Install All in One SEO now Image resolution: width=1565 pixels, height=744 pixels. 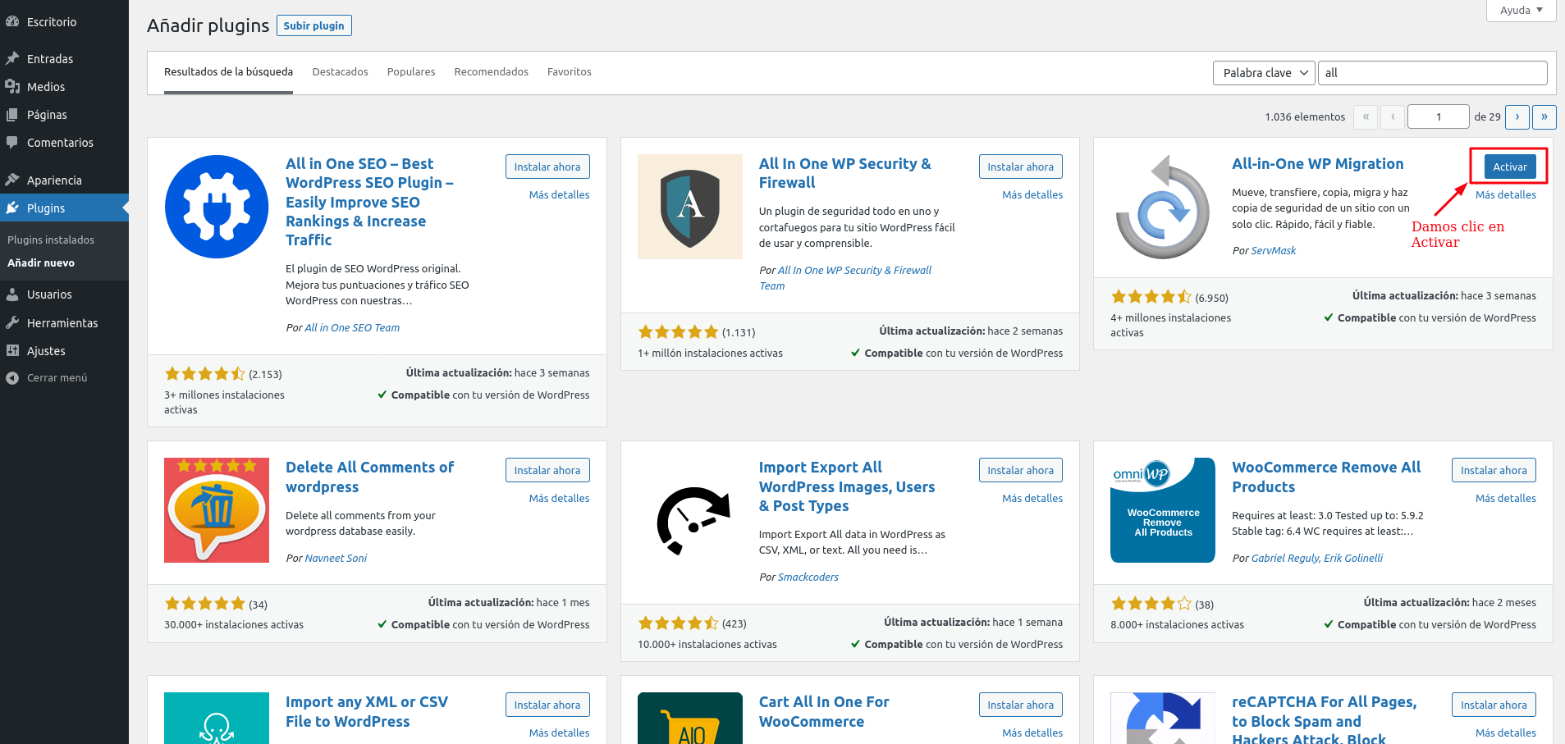click(x=547, y=167)
